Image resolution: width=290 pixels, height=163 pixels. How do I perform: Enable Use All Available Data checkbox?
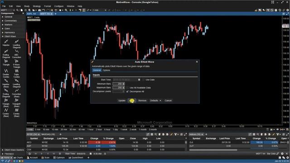click(127, 87)
